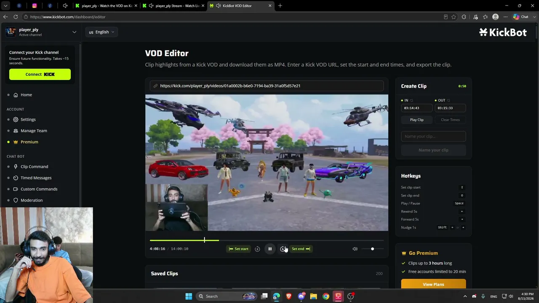Open File Explorer from taskbar

click(x=313, y=296)
